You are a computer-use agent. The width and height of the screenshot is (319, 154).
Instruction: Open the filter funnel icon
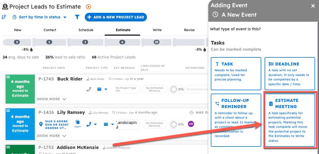77,17
